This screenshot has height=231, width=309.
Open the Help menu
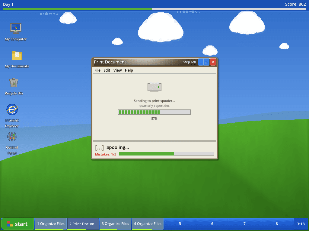pyautogui.click(x=129, y=70)
